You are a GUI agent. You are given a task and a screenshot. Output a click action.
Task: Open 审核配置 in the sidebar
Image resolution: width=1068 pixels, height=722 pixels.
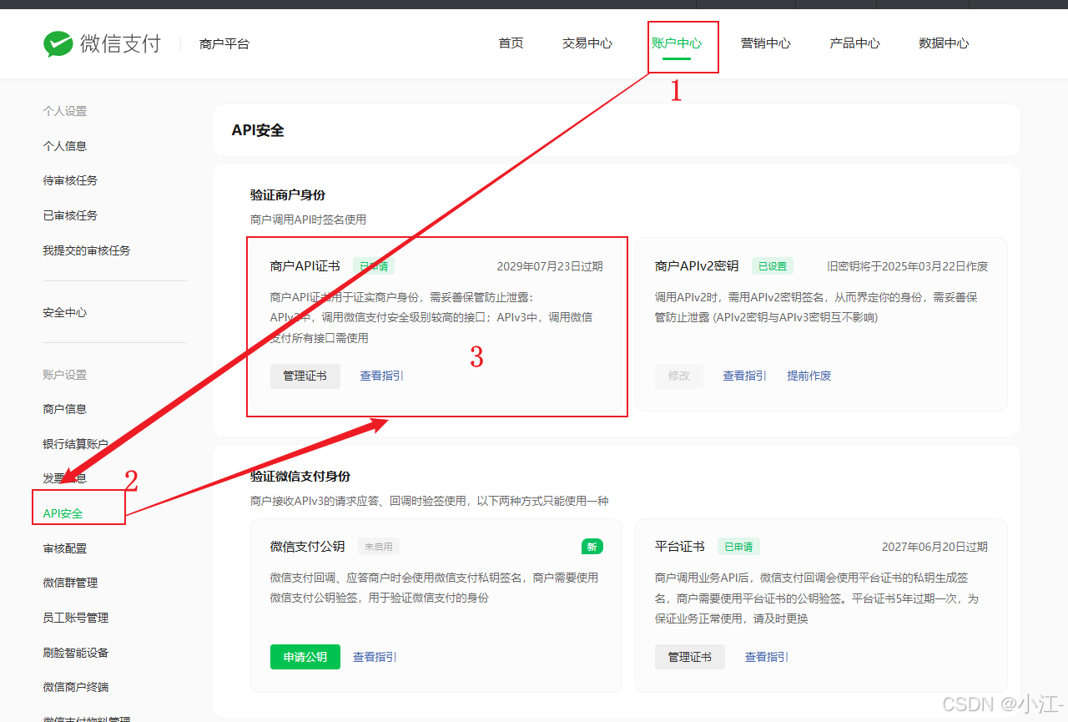65,548
